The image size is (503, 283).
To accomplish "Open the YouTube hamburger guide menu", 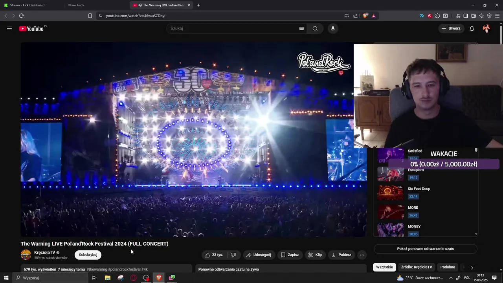I will click(x=9, y=28).
